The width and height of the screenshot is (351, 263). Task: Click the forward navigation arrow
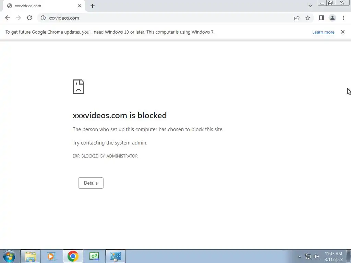coord(19,18)
